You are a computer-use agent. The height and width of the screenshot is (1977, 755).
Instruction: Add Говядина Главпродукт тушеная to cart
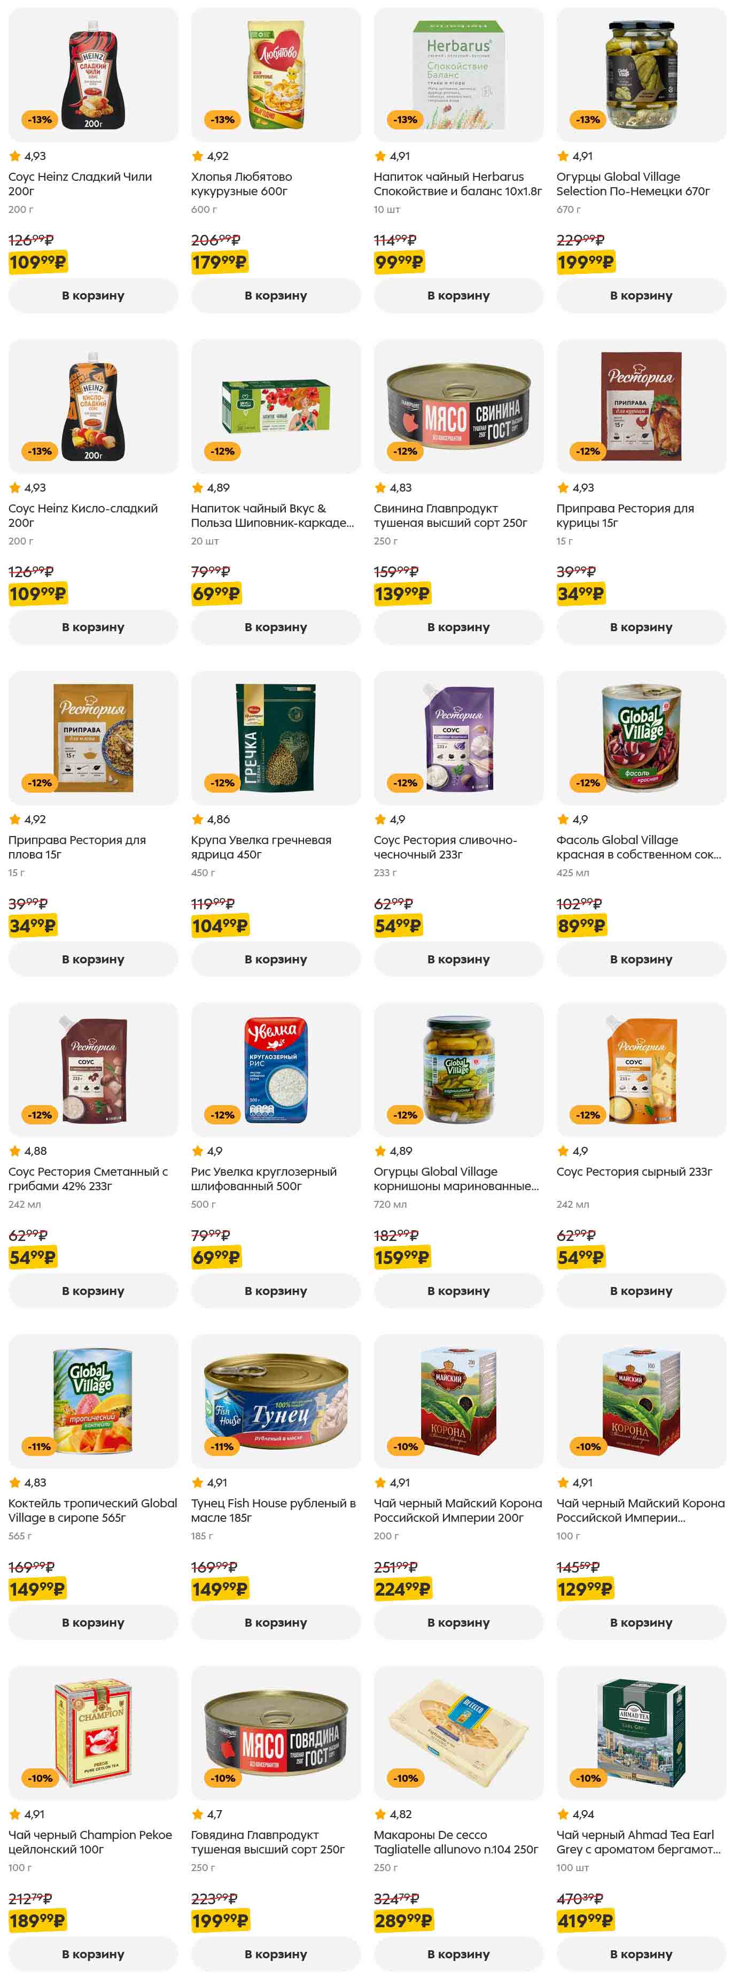pyautogui.click(x=275, y=1954)
